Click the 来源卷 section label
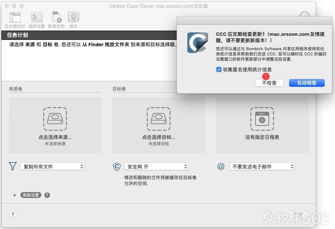The width and height of the screenshot is (335, 229). [x=16, y=89]
